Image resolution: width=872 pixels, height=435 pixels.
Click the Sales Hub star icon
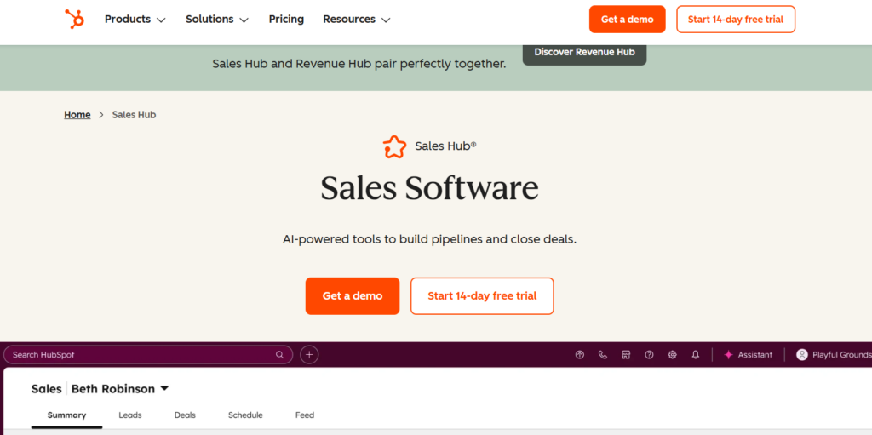click(394, 147)
